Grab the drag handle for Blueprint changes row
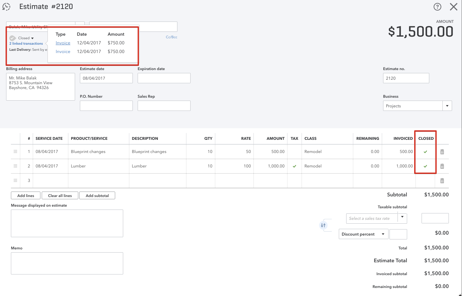The width and height of the screenshot is (462, 296). [x=15, y=152]
